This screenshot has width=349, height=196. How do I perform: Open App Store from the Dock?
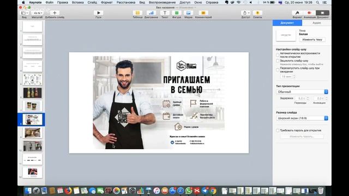[172, 191]
